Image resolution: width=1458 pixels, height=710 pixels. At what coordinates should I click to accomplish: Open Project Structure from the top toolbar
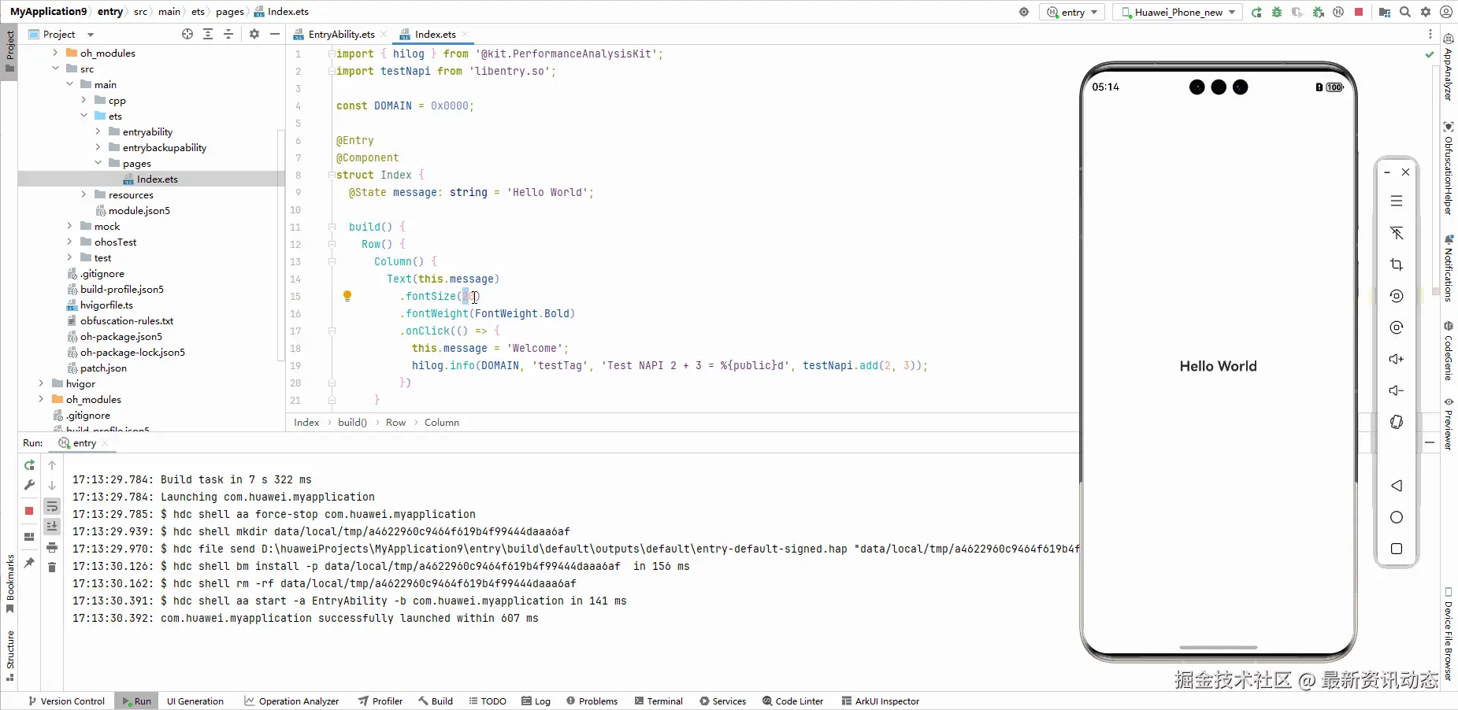[x=1385, y=12]
